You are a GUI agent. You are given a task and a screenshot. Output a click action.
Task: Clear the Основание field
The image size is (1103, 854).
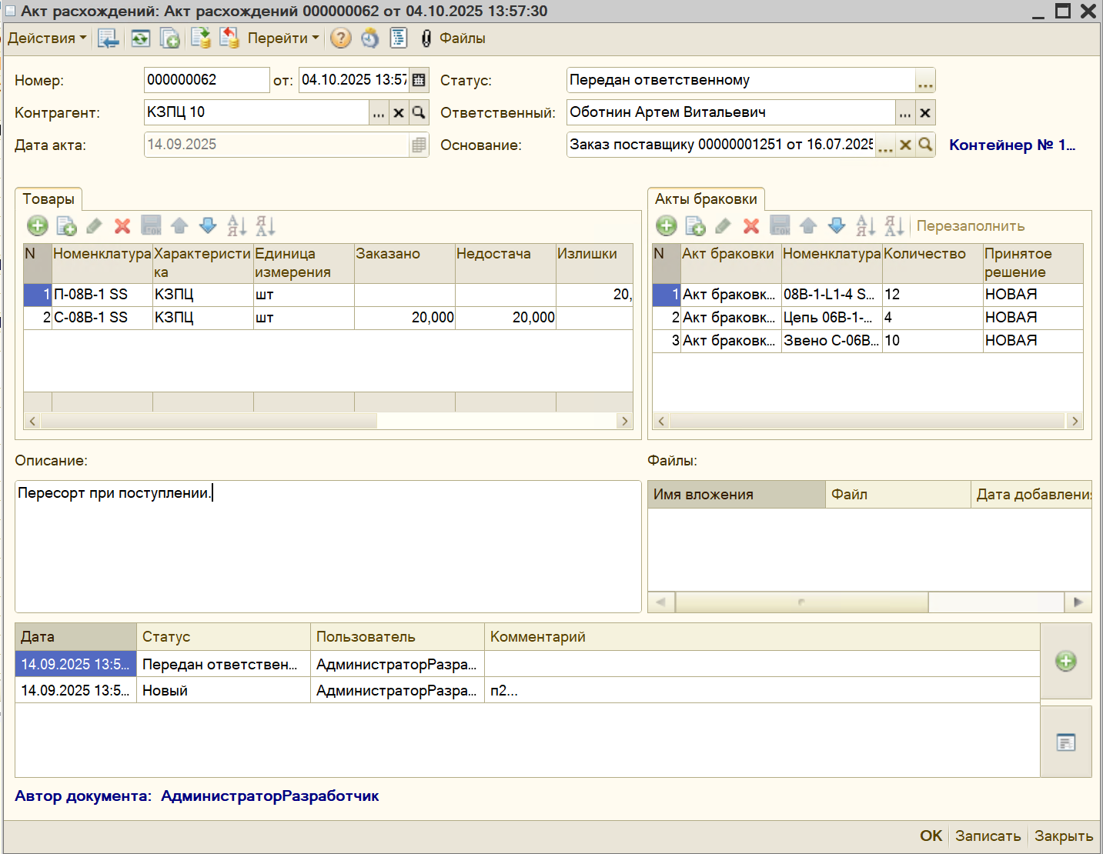click(x=906, y=145)
